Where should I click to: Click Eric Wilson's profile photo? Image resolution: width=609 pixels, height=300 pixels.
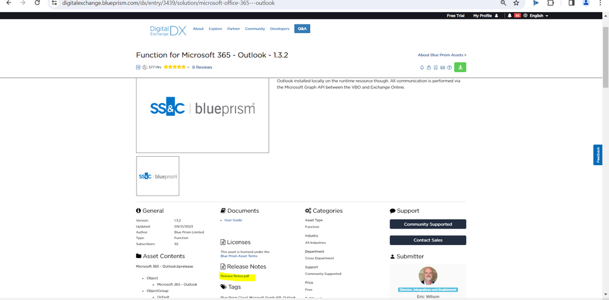coord(428,276)
